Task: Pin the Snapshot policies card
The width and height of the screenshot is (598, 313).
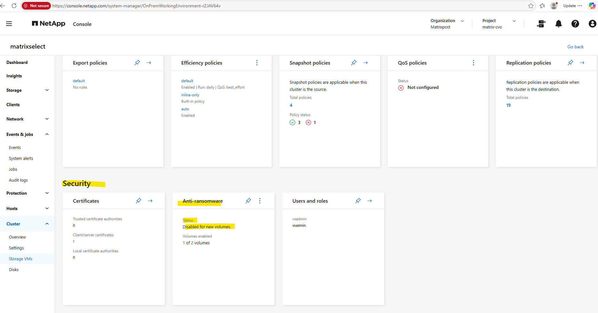Action: tap(354, 63)
